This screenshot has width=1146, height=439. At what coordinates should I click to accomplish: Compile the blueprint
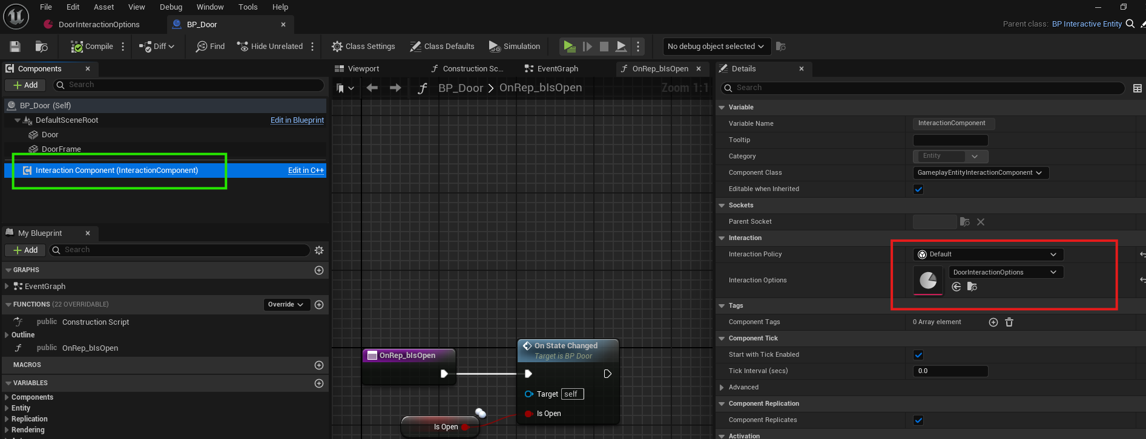(x=92, y=47)
